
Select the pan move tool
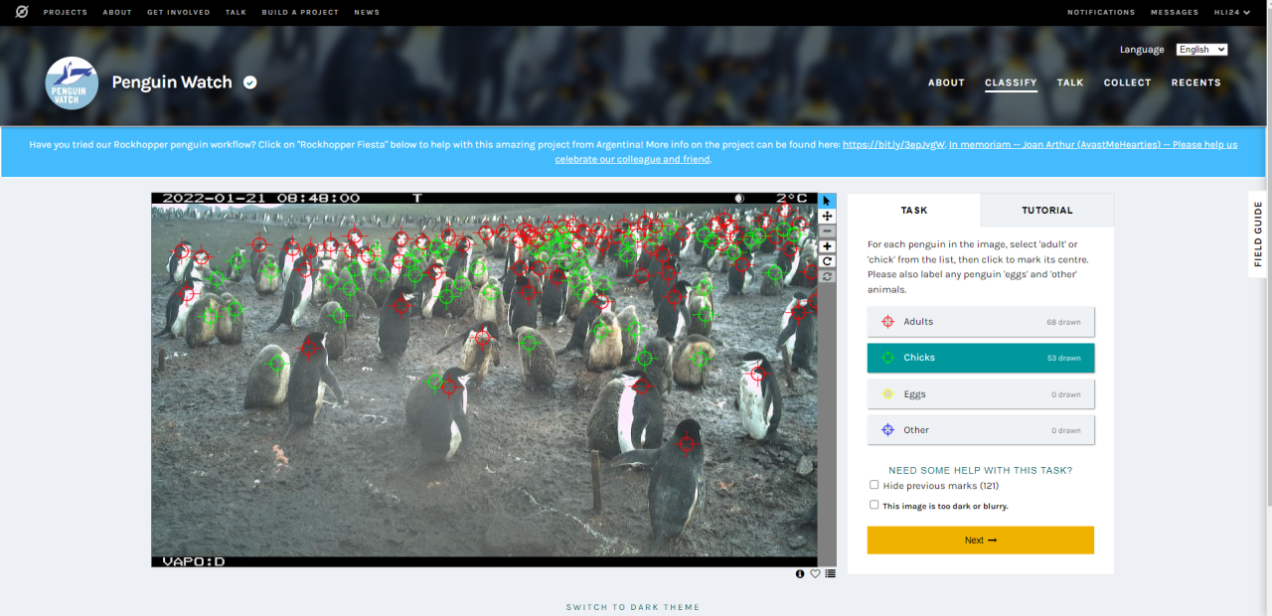(827, 216)
